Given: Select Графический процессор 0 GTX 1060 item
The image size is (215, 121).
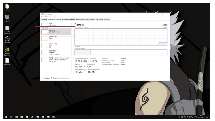Looking at the screenshot, I should pos(56,60).
